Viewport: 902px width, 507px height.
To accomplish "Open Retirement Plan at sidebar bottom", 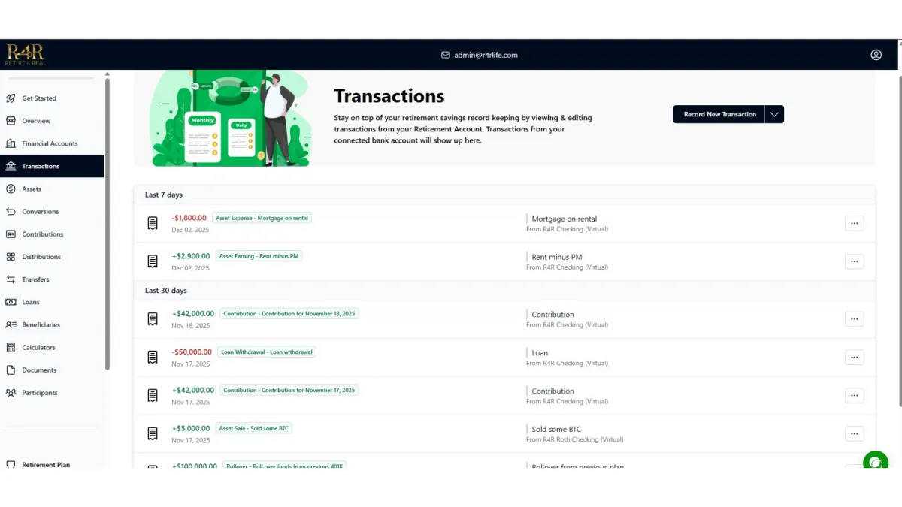I will point(46,465).
